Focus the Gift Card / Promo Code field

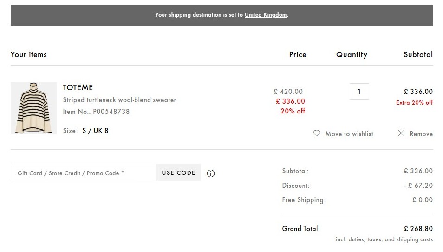tap(83, 172)
